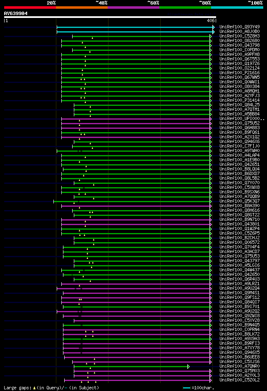Click the purple bar for UniRef100_A9LRZ1
The height and width of the screenshot is (391, 267).
[x=136, y=284]
